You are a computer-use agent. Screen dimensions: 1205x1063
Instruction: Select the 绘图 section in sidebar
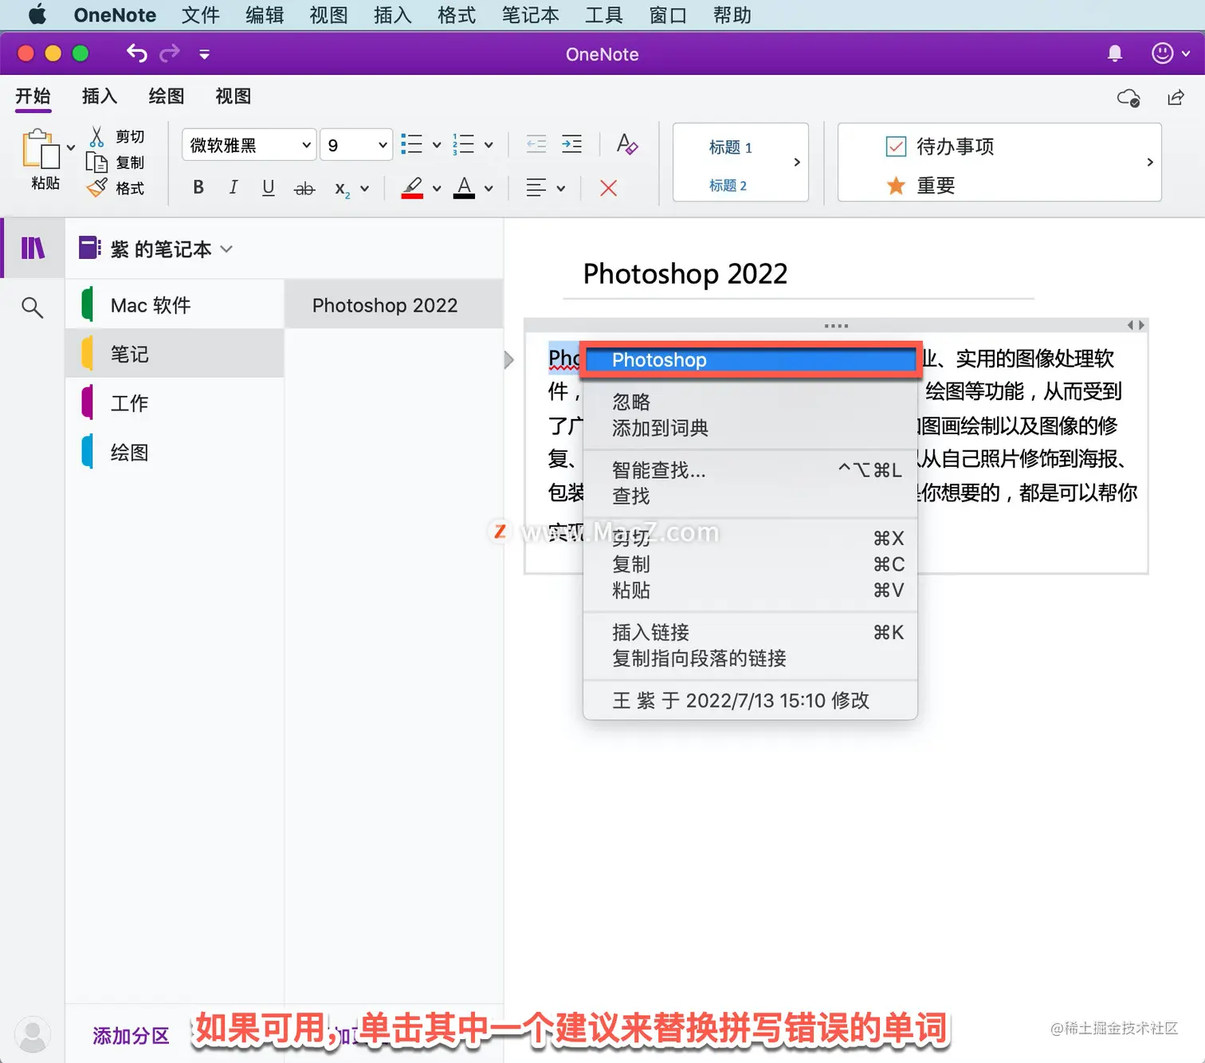[175, 453]
